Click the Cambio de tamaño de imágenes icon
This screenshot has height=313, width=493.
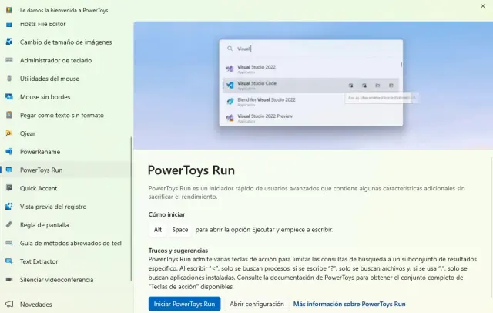click(x=8, y=41)
